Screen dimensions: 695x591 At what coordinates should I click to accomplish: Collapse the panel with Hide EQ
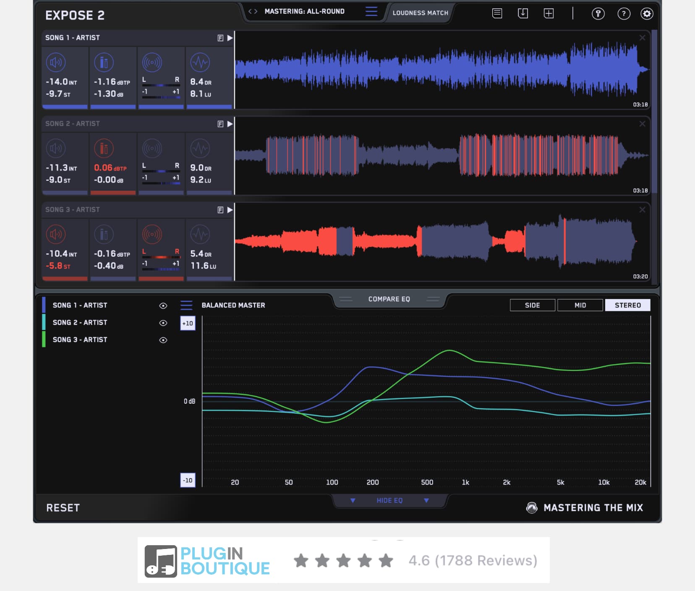click(x=389, y=501)
